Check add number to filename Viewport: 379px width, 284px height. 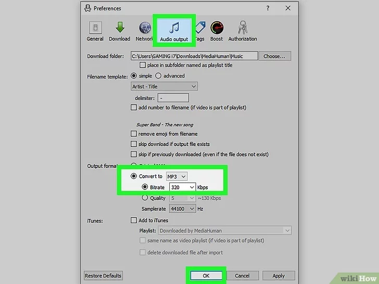point(133,107)
